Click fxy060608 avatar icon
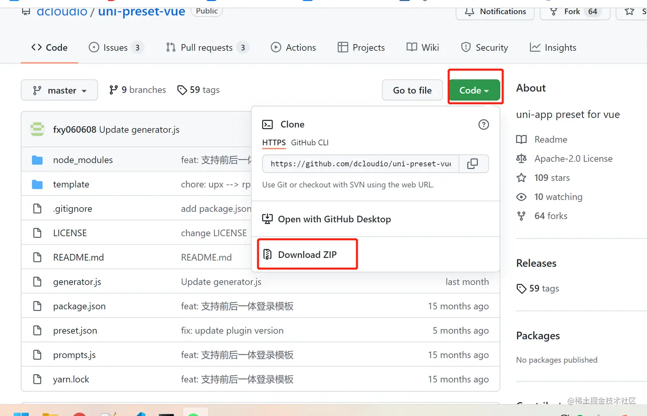 coord(37,129)
